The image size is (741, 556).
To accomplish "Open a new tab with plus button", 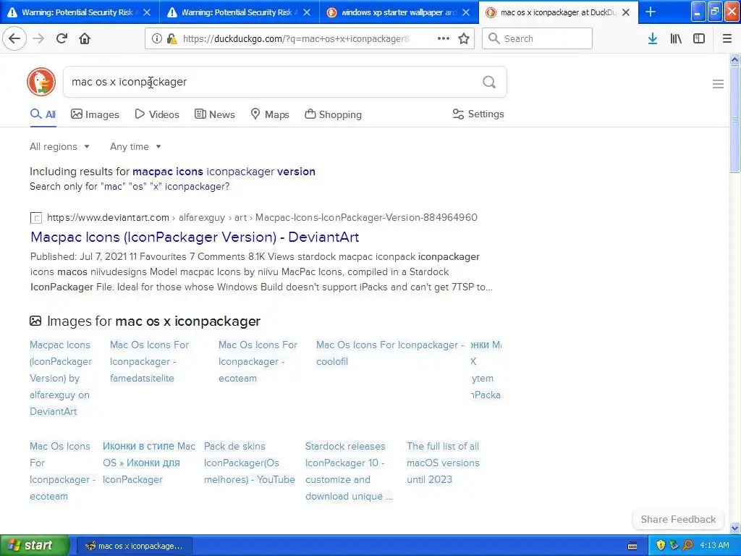I will click(x=651, y=12).
